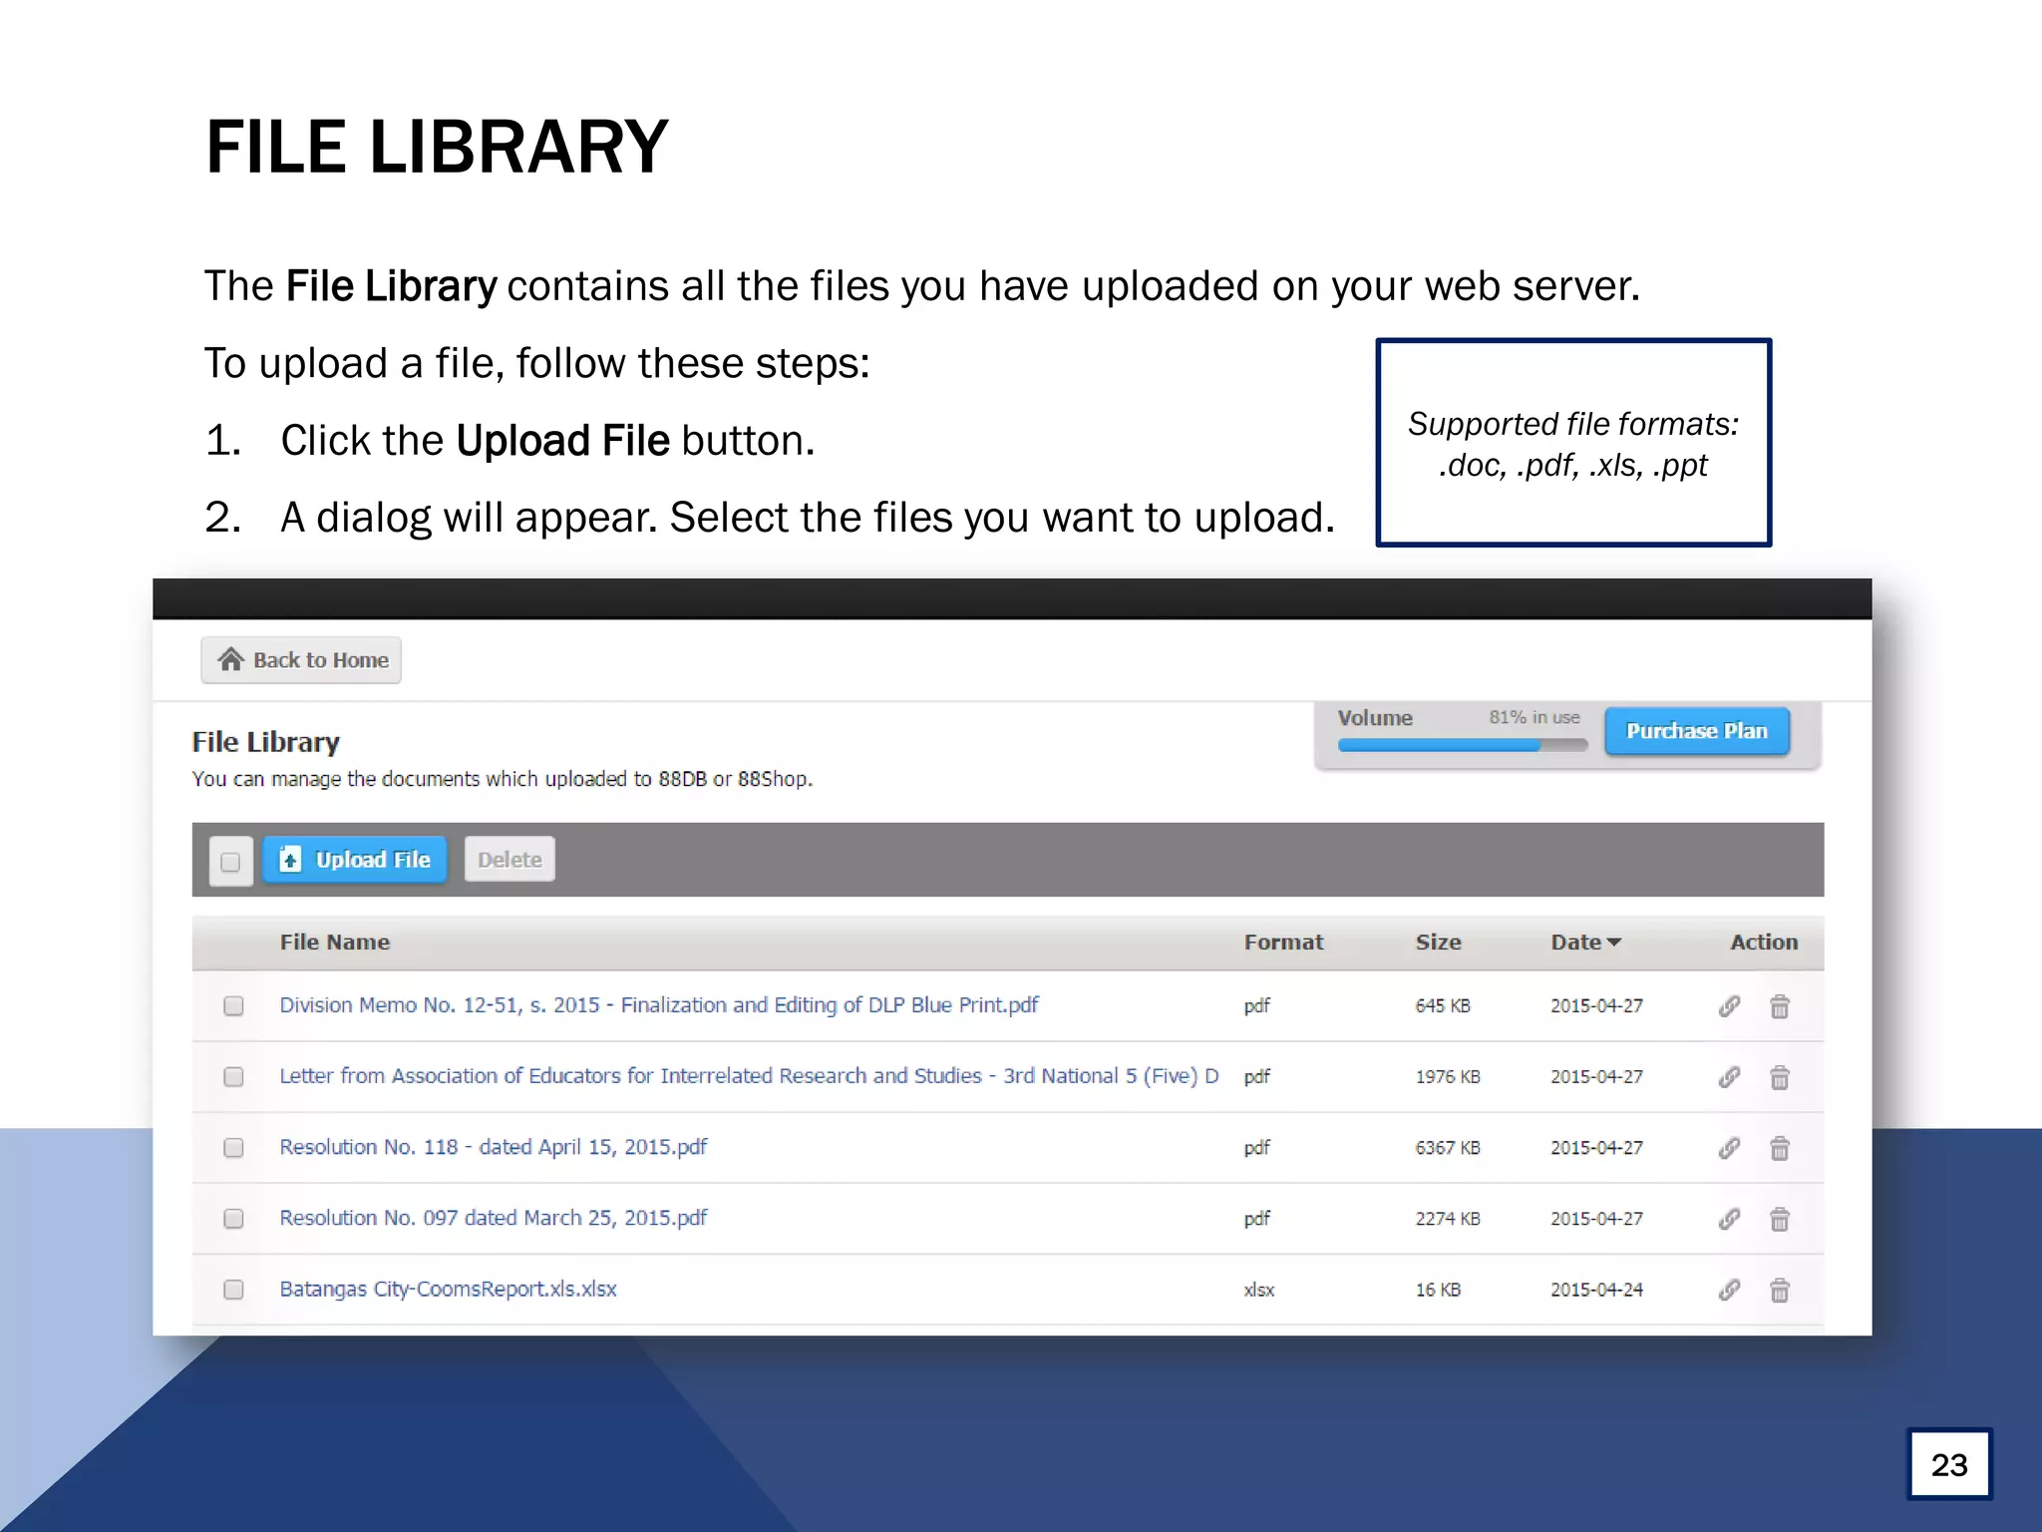Sort files by the Date column arrow
The width and height of the screenshot is (2042, 1532).
point(1614,942)
